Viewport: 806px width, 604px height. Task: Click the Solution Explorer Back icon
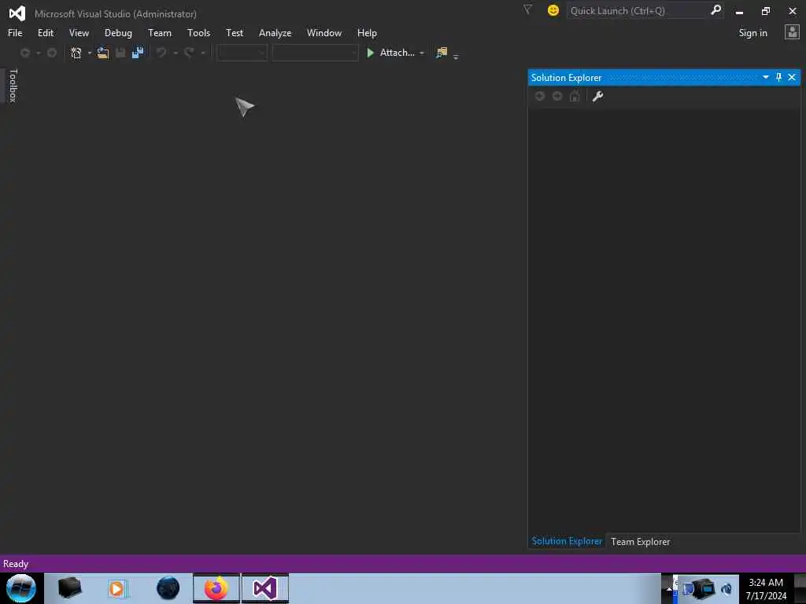pos(540,96)
